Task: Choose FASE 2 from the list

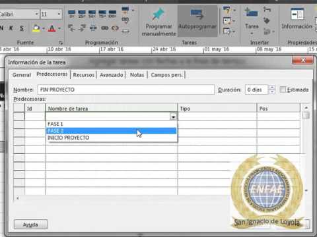Action: coord(112,131)
